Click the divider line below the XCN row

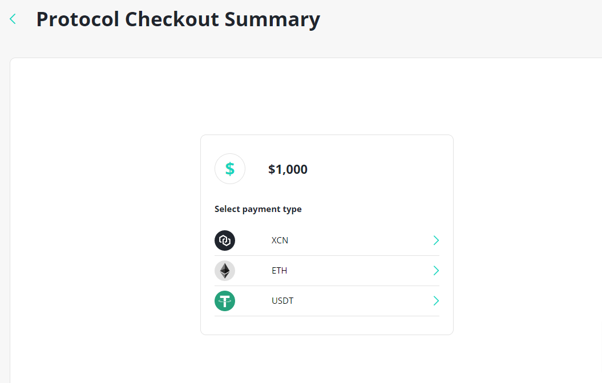click(327, 255)
